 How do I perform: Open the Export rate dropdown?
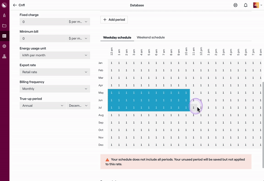tap(55, 72)
